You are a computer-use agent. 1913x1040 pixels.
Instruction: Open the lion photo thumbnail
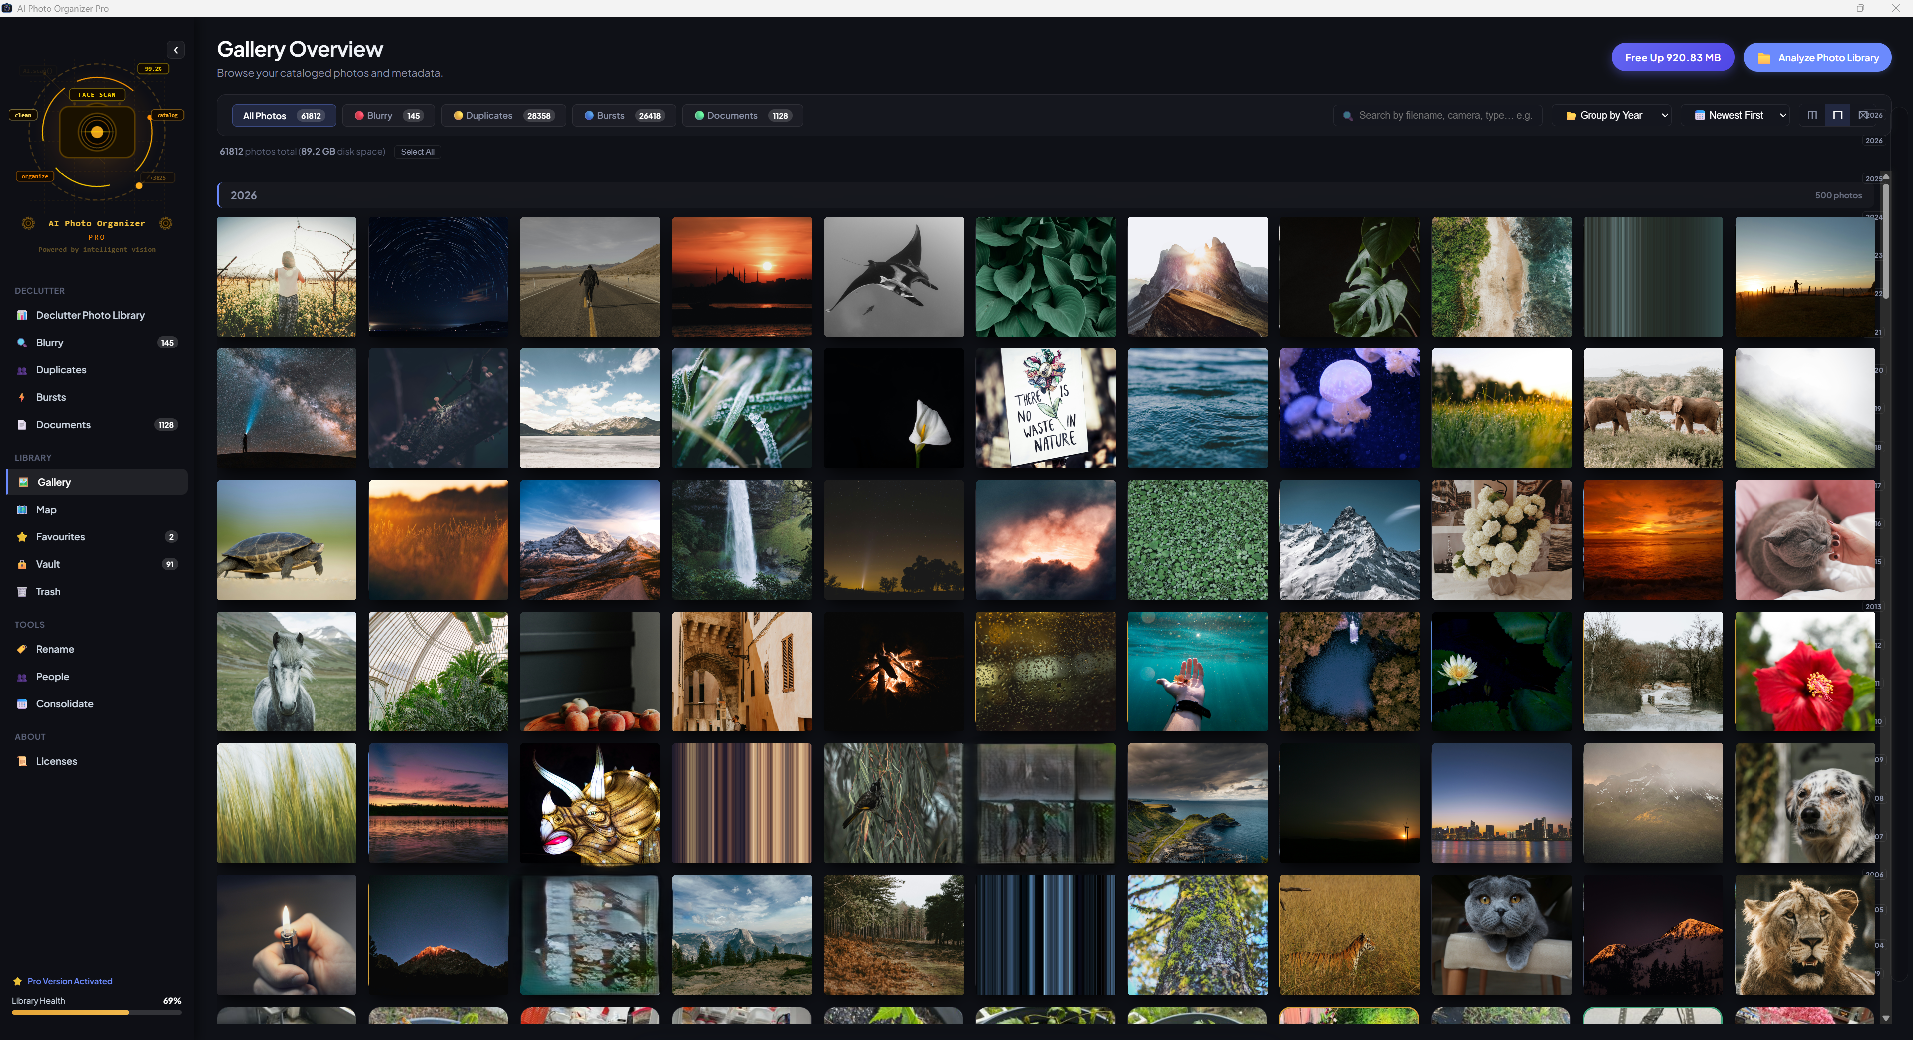tap(1804, 934)
